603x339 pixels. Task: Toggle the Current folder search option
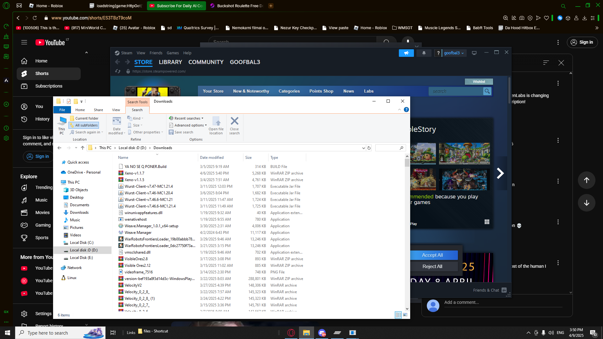pyautogui.click(x=84, y=118)
